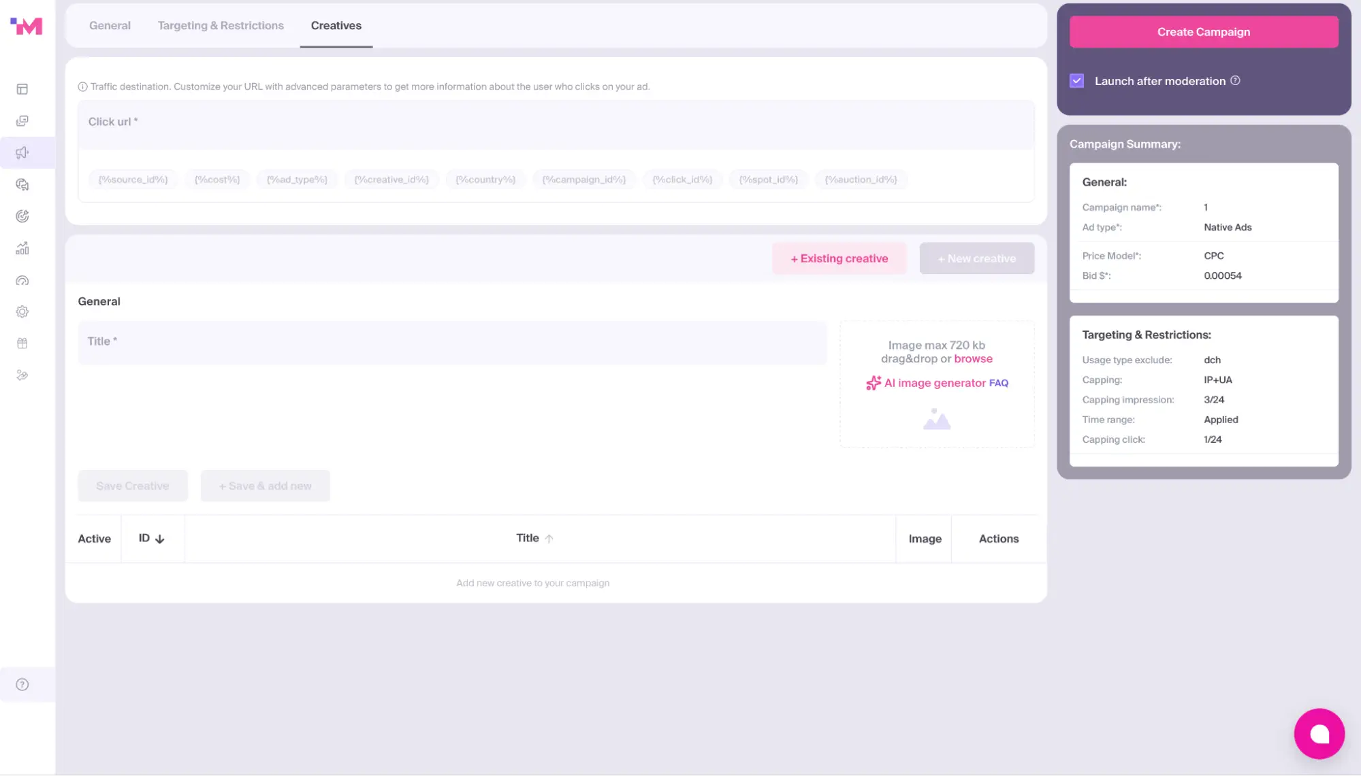Screen dimensions: 1361x776
Task: Insert the {%campaign_id%} macro chip
Action: (583, 180)
